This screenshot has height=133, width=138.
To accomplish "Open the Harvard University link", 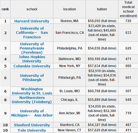I will coord(32,21).
